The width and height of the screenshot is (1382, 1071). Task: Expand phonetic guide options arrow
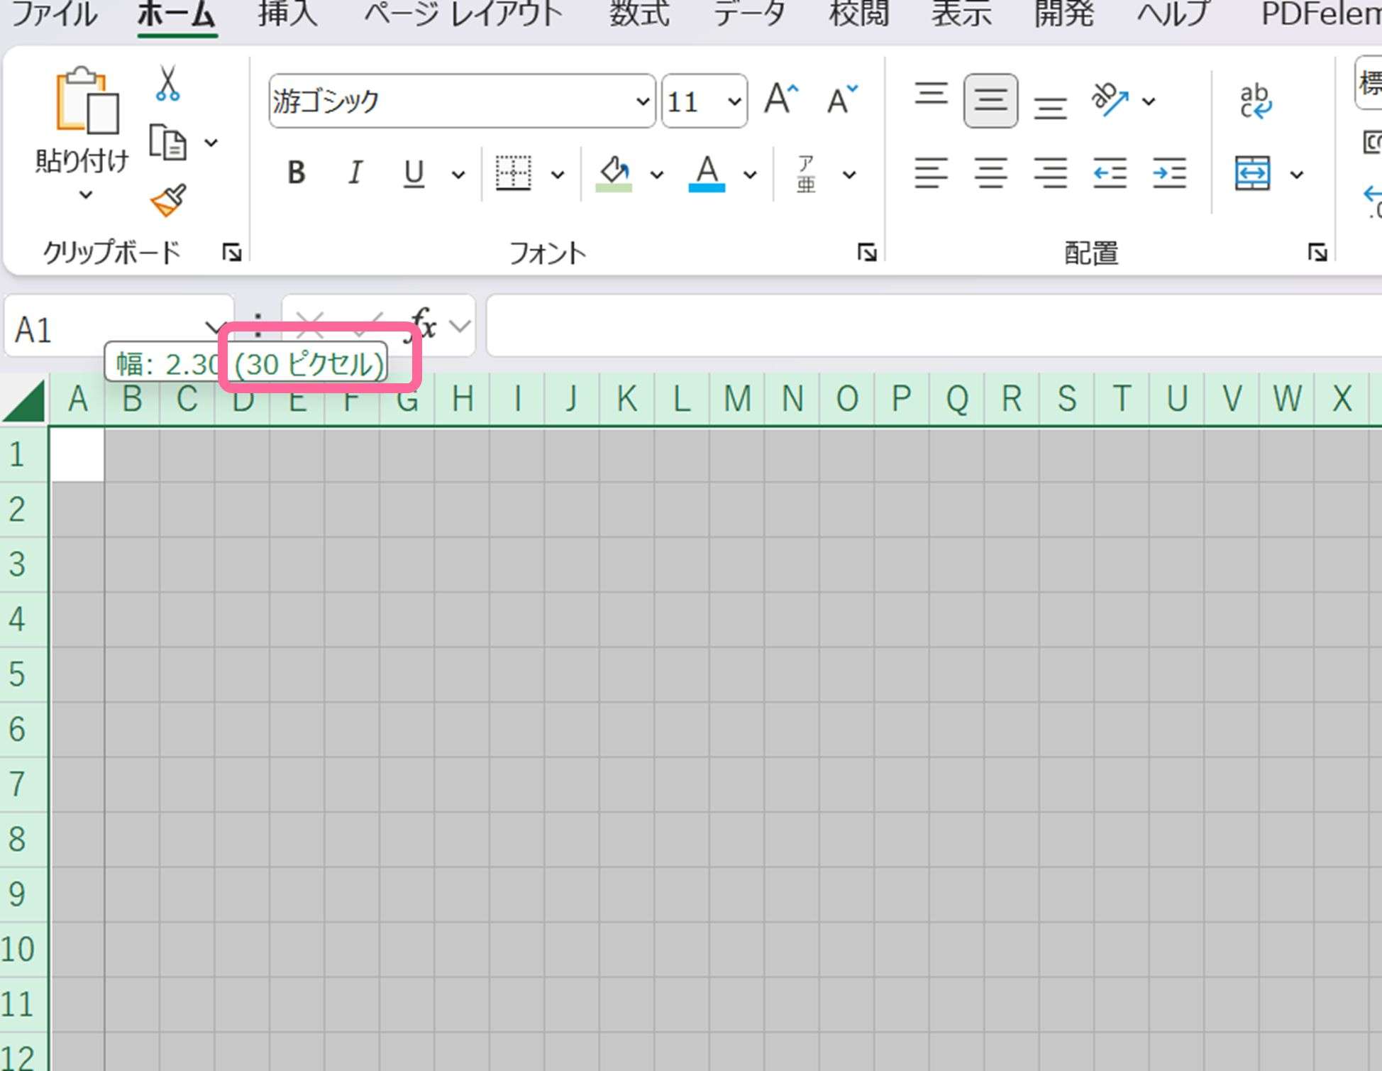point(849,174)
